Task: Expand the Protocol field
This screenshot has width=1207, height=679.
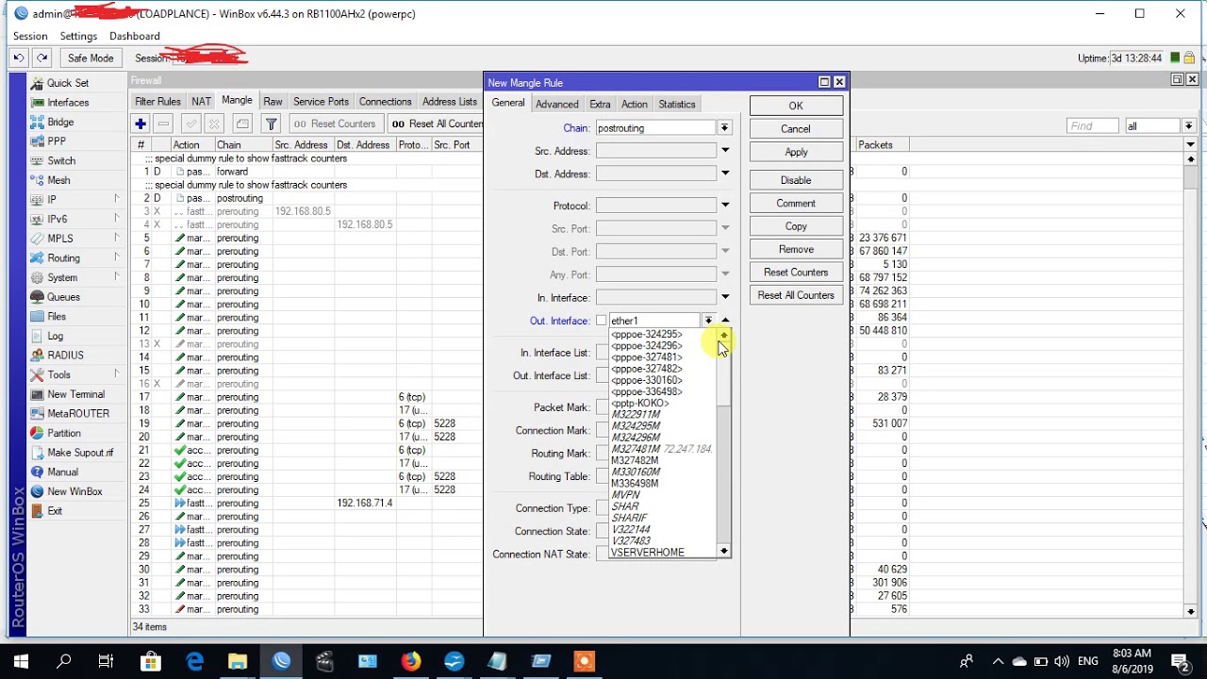Action: (x=725, y=206)
